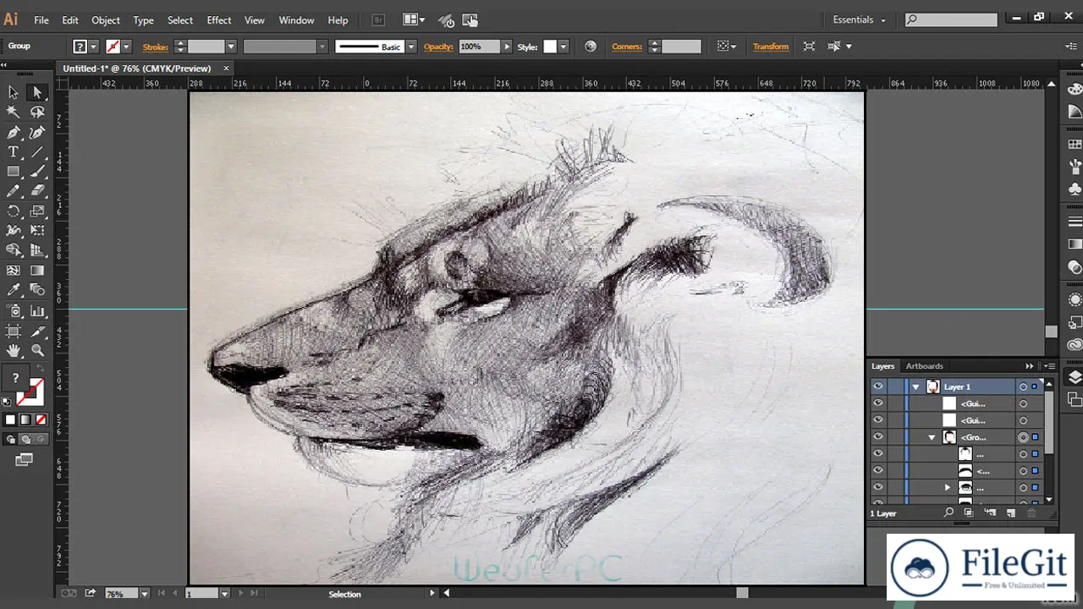Open the Recolor Artwork wheel icon

(x=591, y=47)
